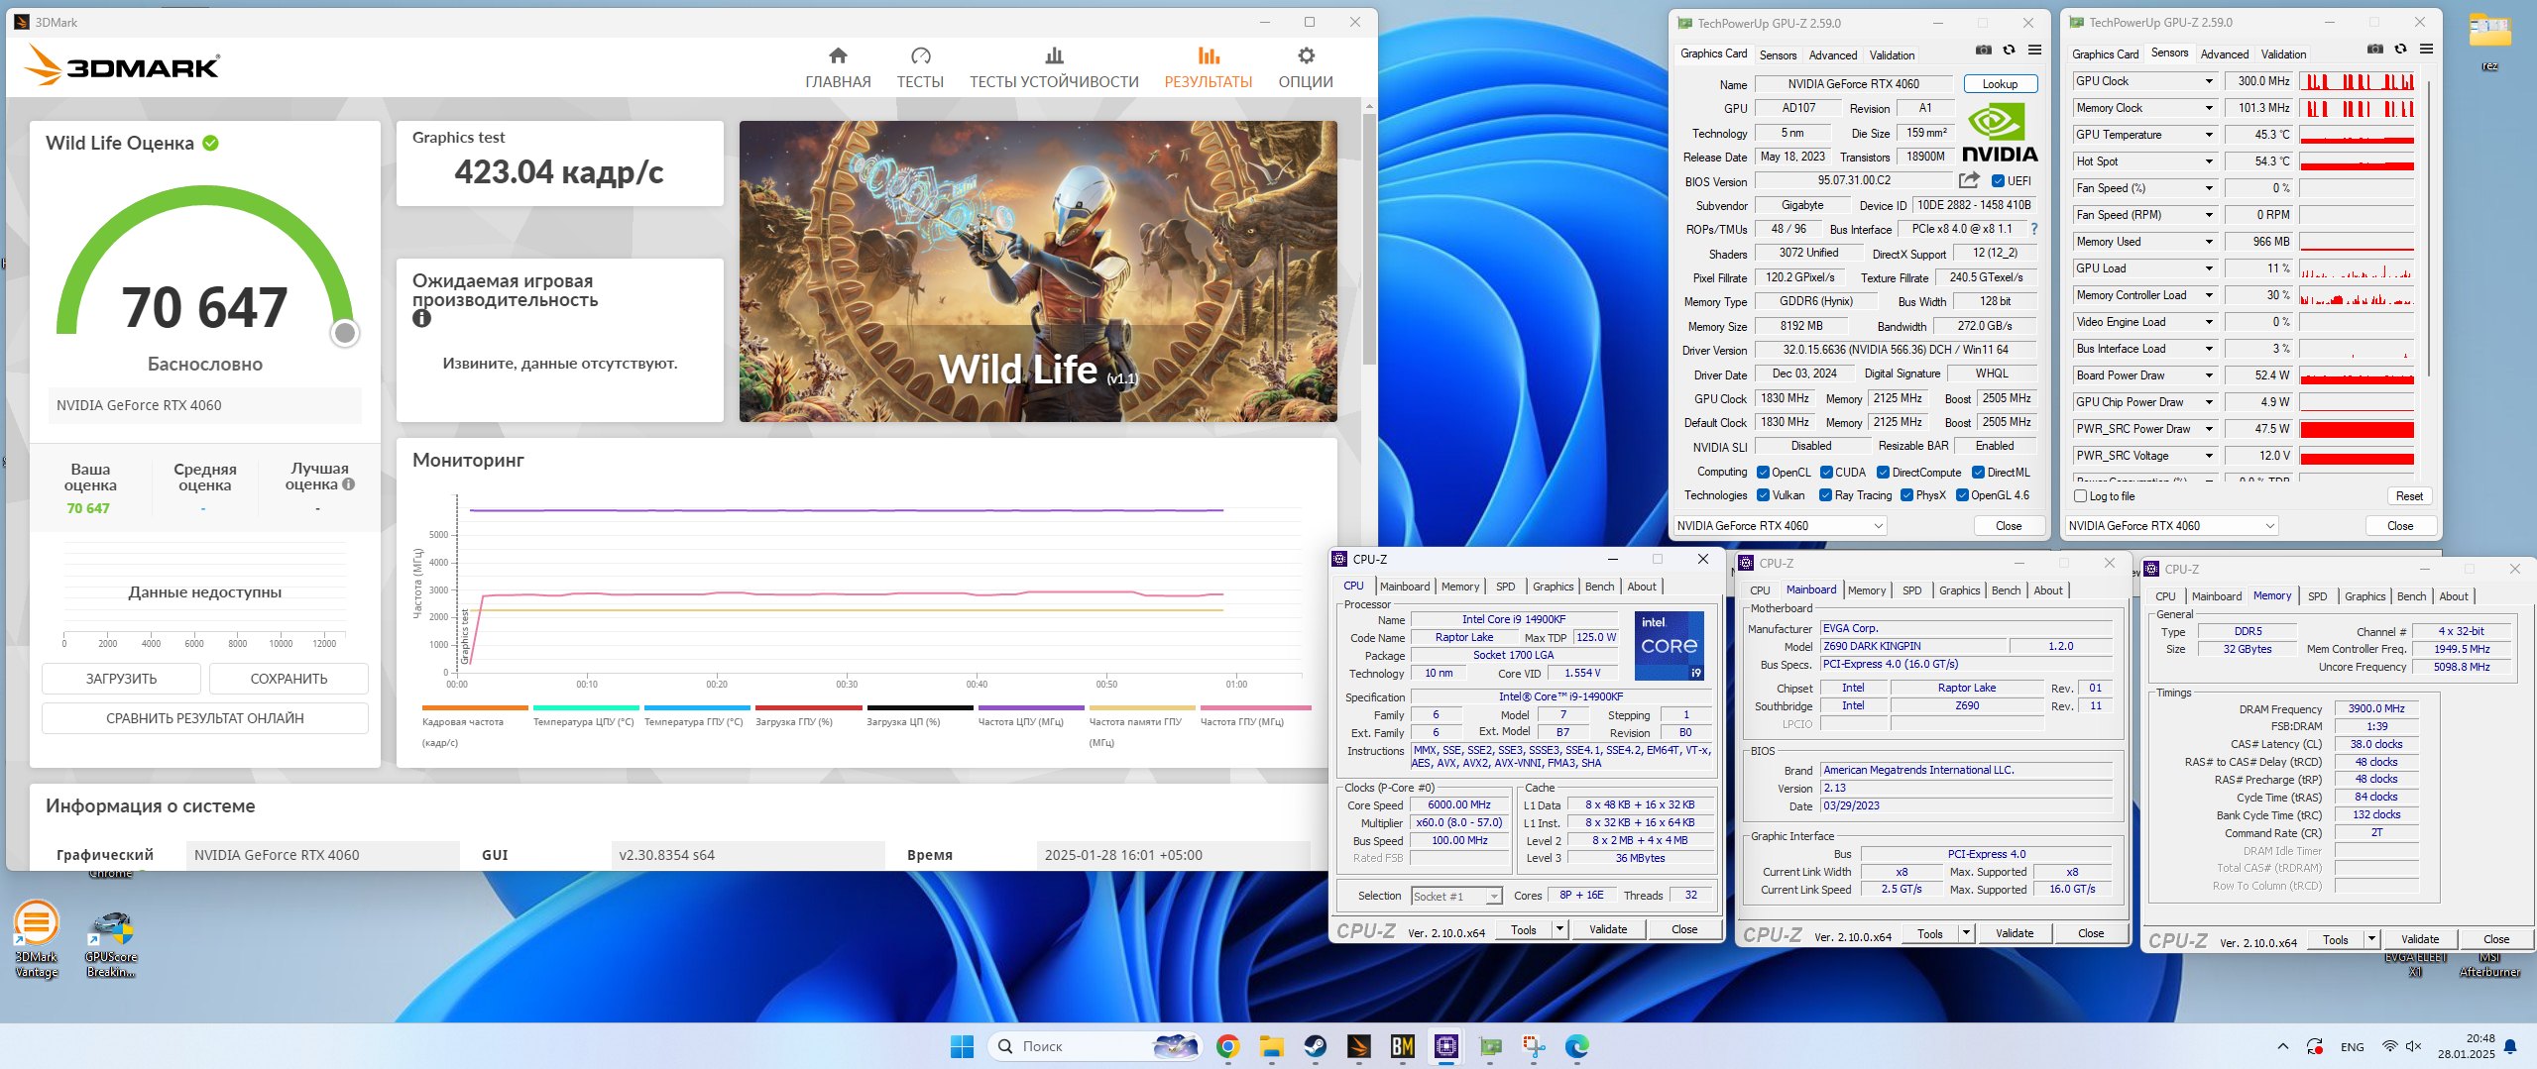The height and width of the screenshot is (1069, 2537).
Task: Switch to Advanced tab in left GPU-Z
Action: [x=1832, y=55]
